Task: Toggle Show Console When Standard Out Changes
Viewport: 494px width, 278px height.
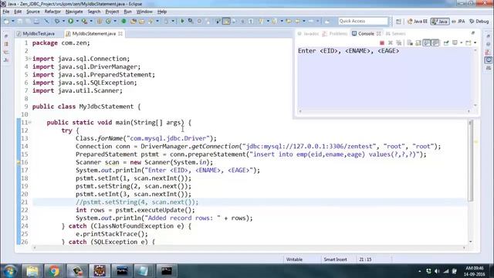Action: [427, 43]
